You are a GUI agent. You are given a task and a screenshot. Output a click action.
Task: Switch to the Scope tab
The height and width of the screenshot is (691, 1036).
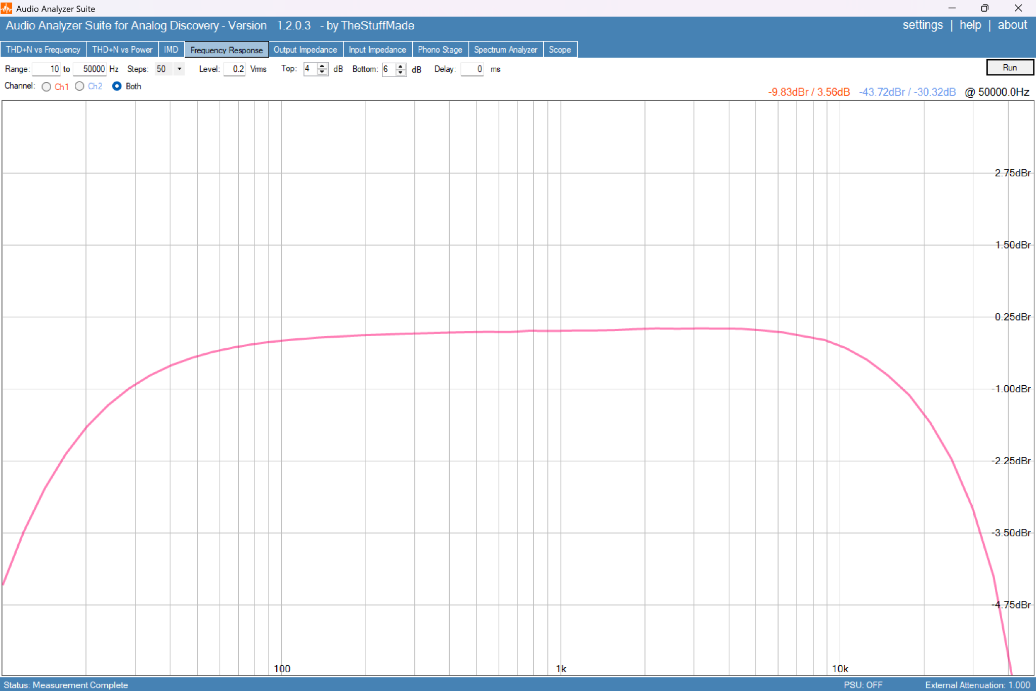point(560,50)
